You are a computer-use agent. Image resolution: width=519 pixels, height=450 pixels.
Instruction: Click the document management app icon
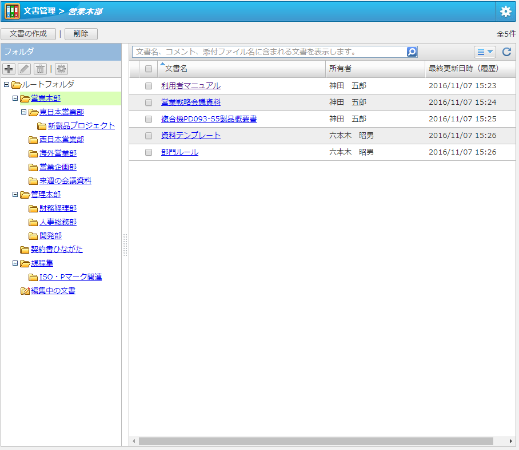point(12,11)
